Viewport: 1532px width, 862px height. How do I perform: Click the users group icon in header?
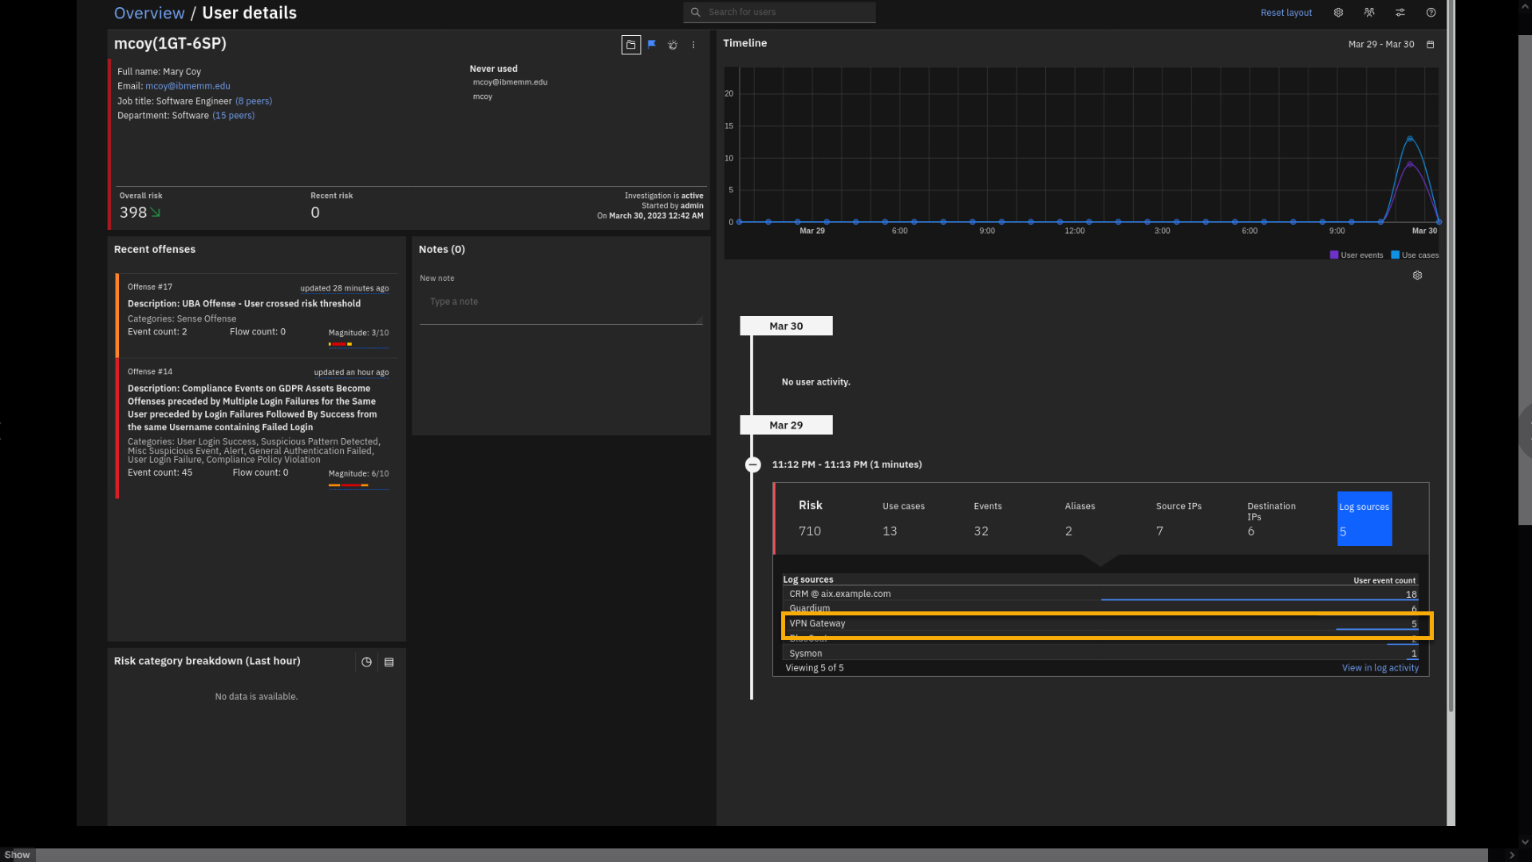pos(1369,13)
